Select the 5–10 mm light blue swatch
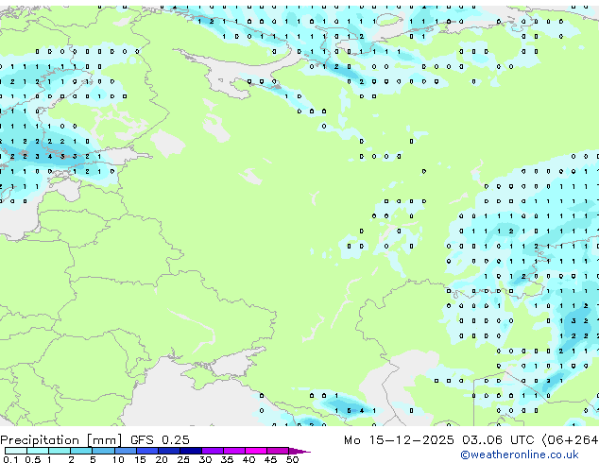The height and width of the screenshot is (463, 599). coord(103,451)
